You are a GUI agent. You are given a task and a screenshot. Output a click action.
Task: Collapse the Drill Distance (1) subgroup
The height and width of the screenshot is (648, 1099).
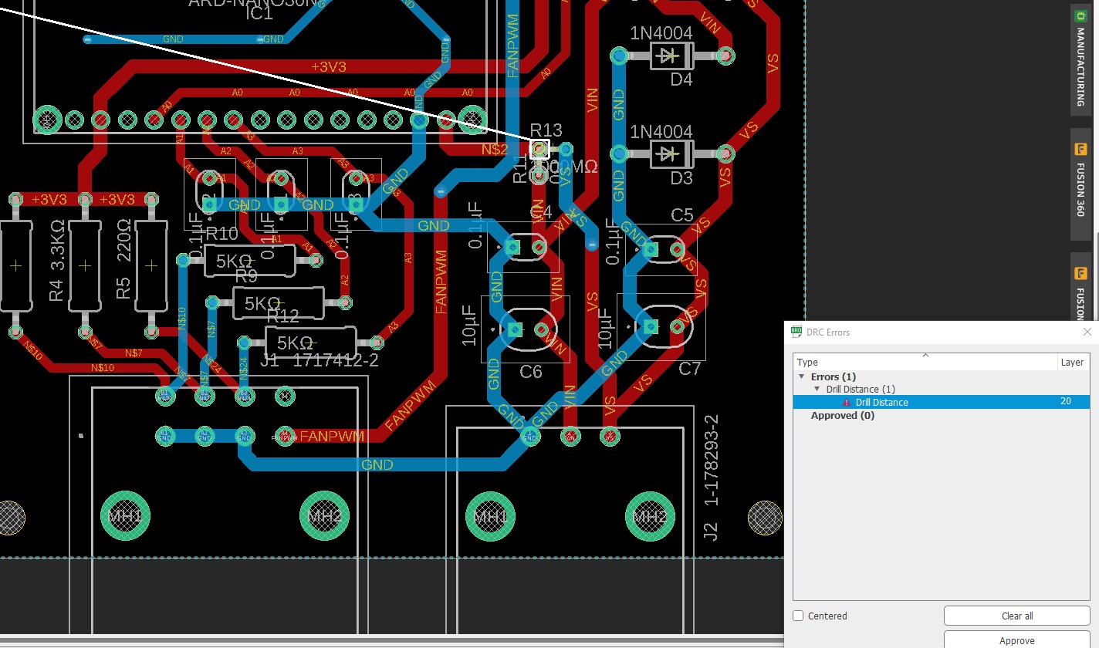pos(818,390)
